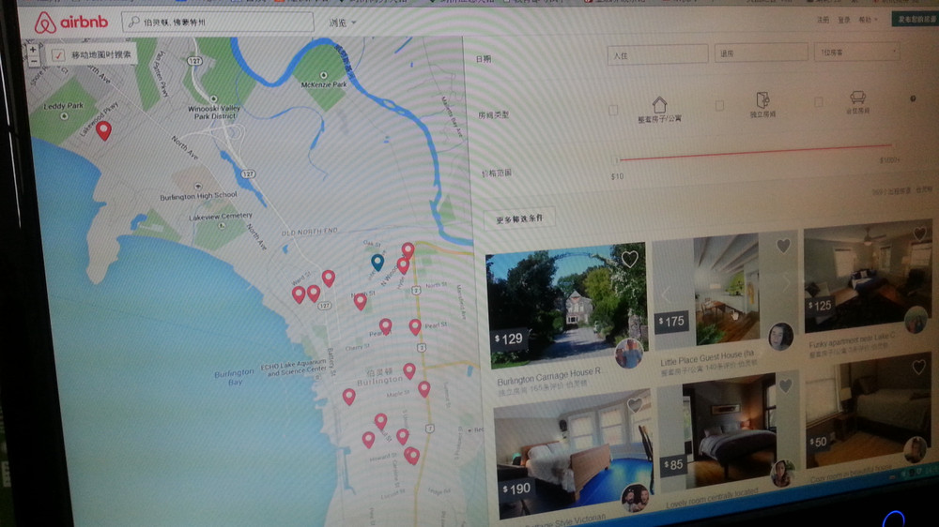Image resolution: width=939 pixels, height=527 pixels.
Task: Enable the private room checkbox
Action: [719, 106]
